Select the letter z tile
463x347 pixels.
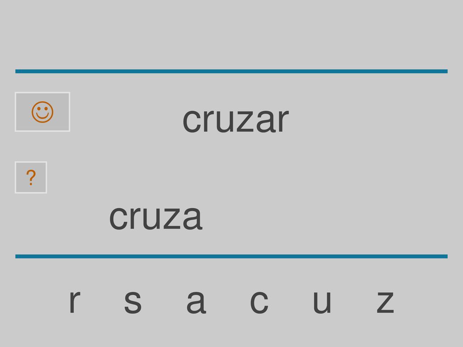click(385, 301)
